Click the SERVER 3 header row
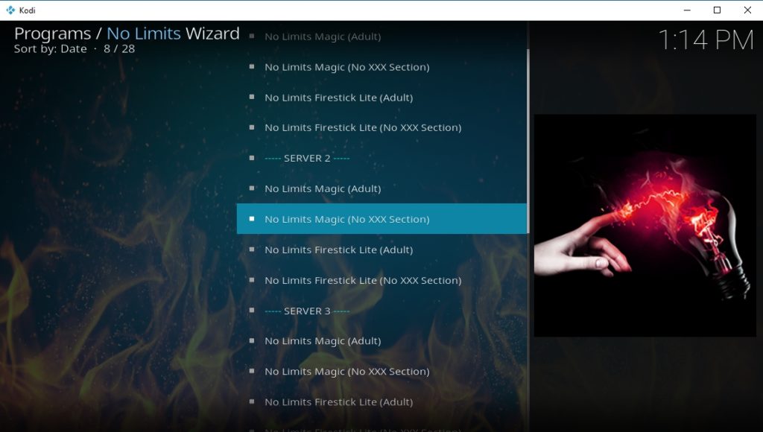Viewport: 763px width, 432px height. (381, 311)
